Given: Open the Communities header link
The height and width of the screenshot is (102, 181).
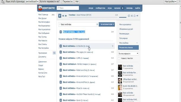Looking at the screenshot, I should point(100,8).
